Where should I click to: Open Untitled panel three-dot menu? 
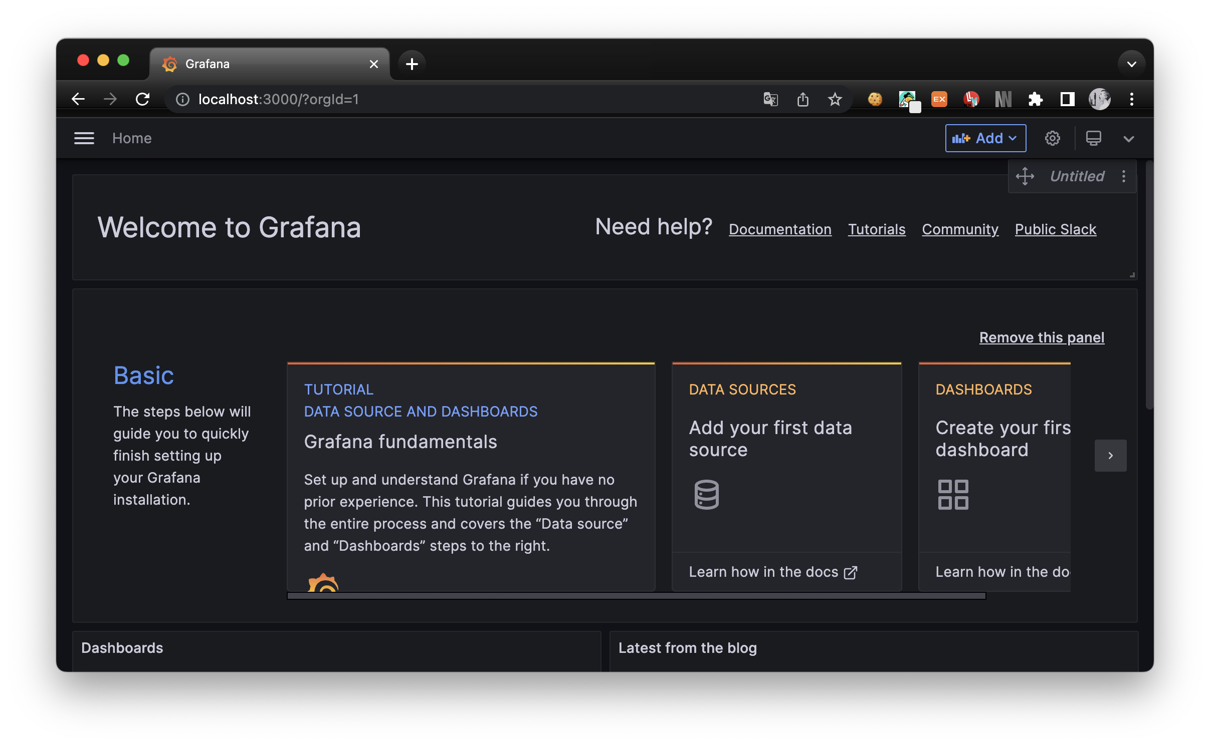point(1124,176)
